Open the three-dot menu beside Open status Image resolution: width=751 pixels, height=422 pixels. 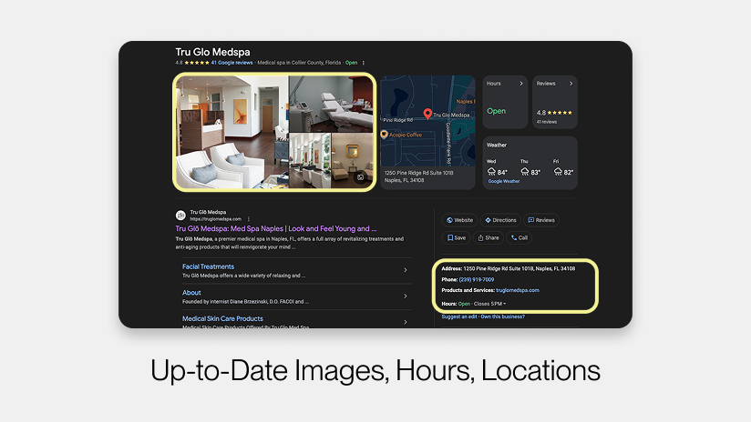pos(364,63)
